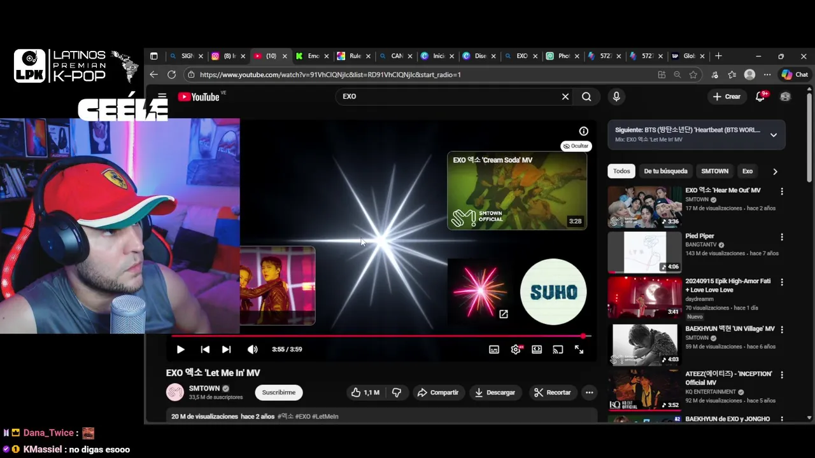Select 'De tu búsqueda' filter chip
The image size is (815, 458).
(x=665, y=171)
